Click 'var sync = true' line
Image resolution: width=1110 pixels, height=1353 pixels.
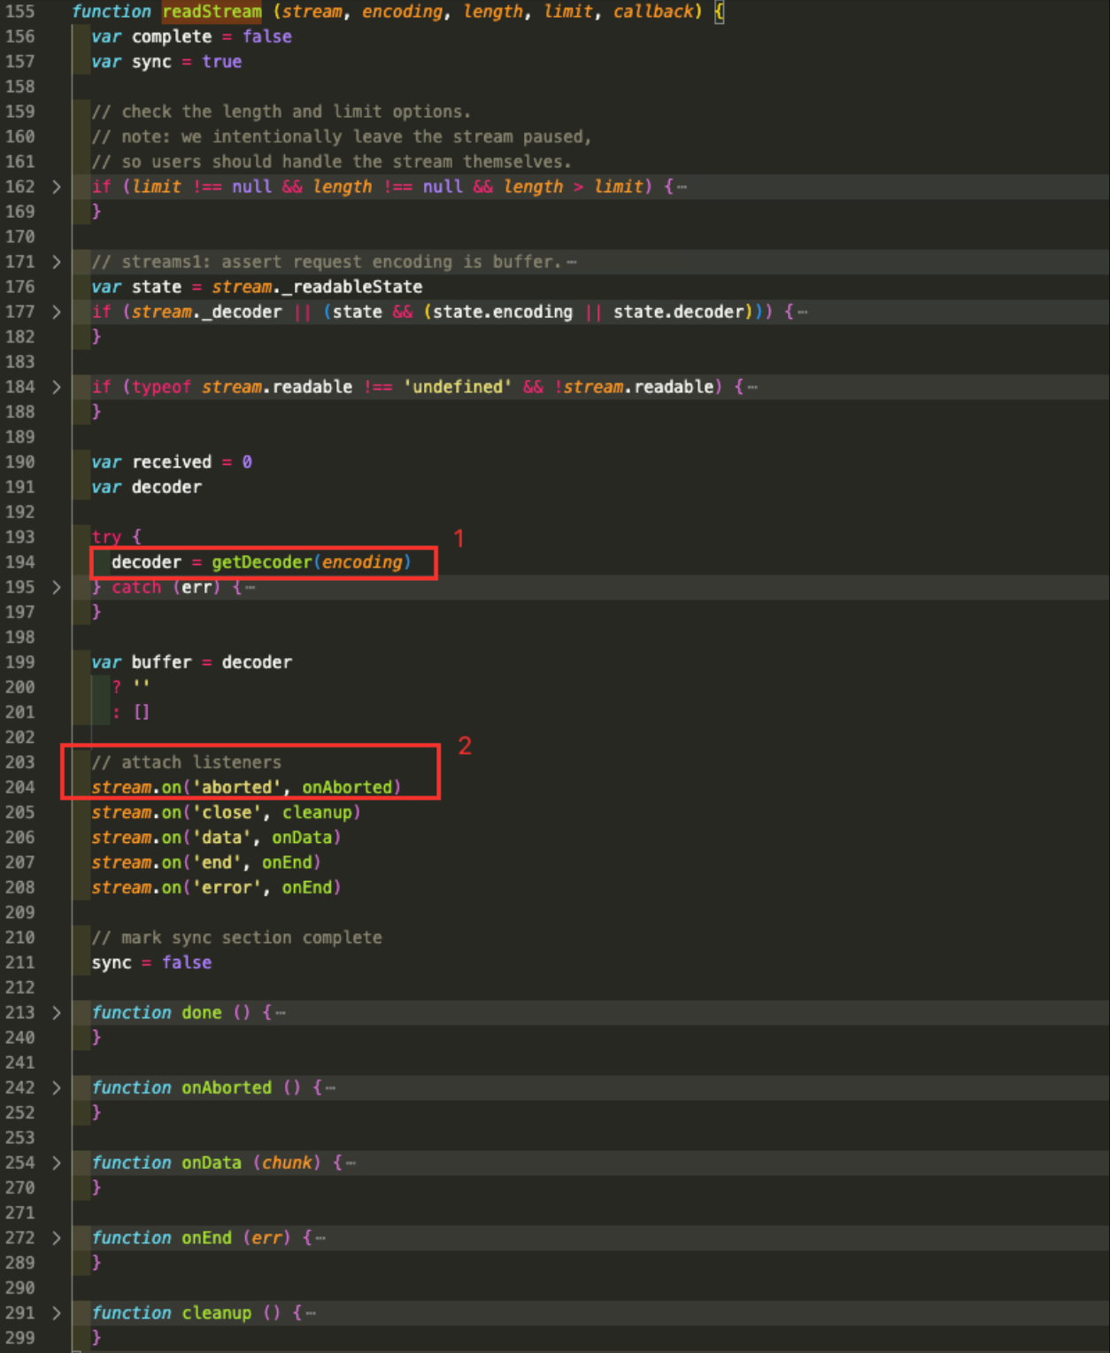click(166, 62)
